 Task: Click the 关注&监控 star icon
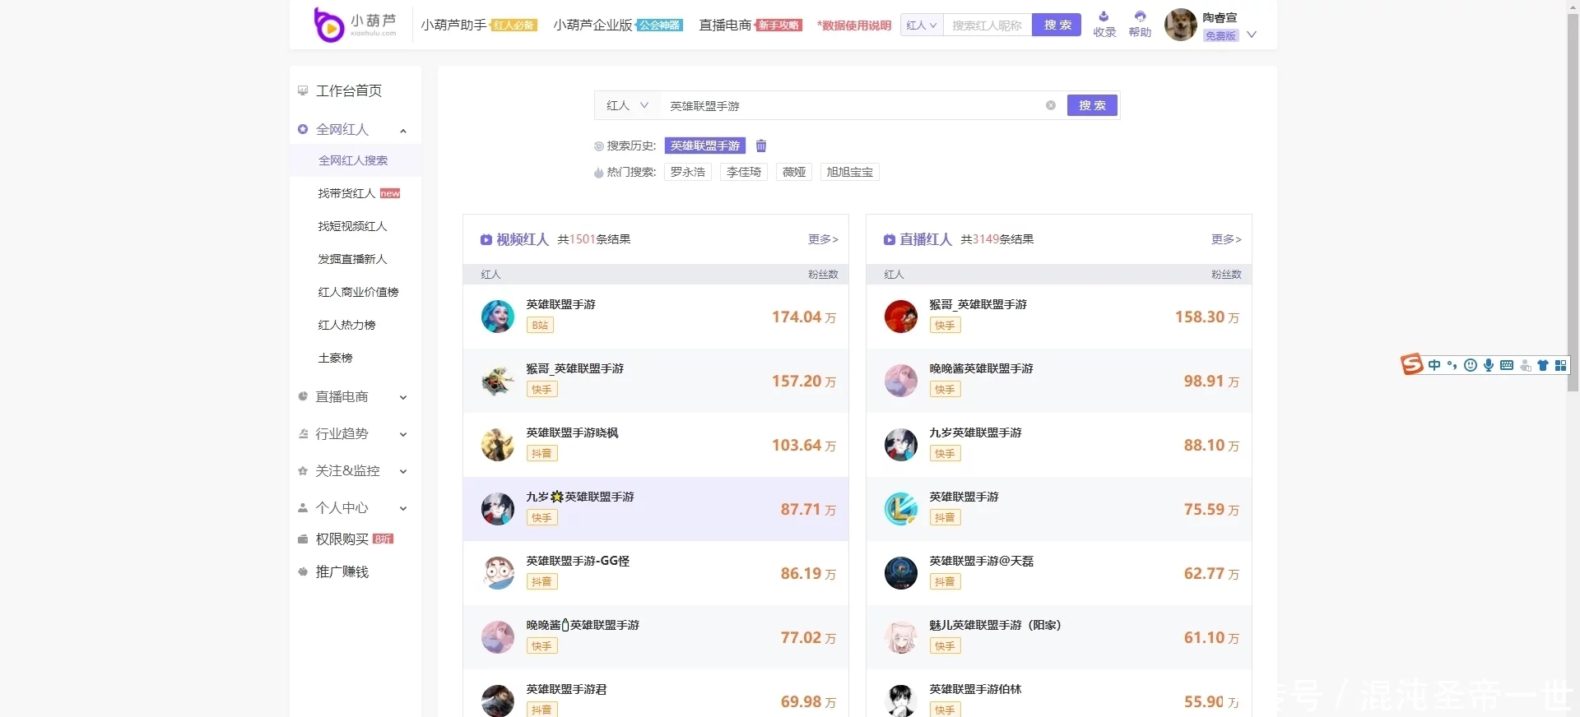pyautogui.click(x=303, y=471)
